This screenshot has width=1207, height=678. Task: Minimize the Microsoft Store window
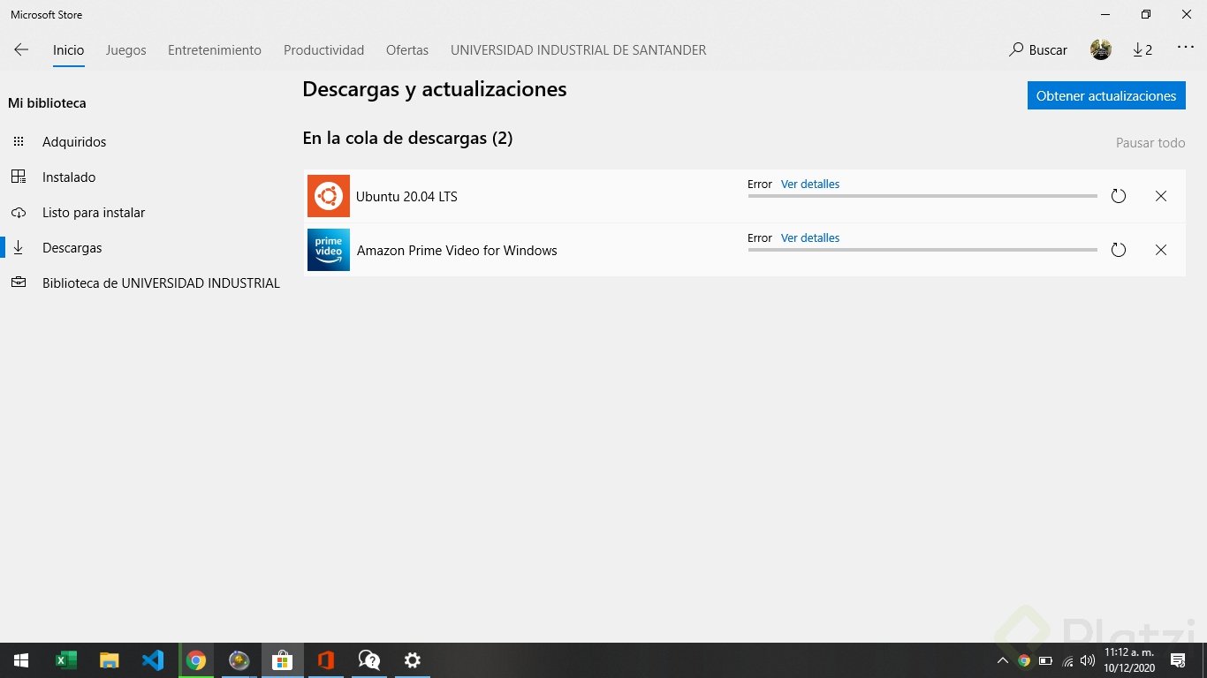(1105, 14)
